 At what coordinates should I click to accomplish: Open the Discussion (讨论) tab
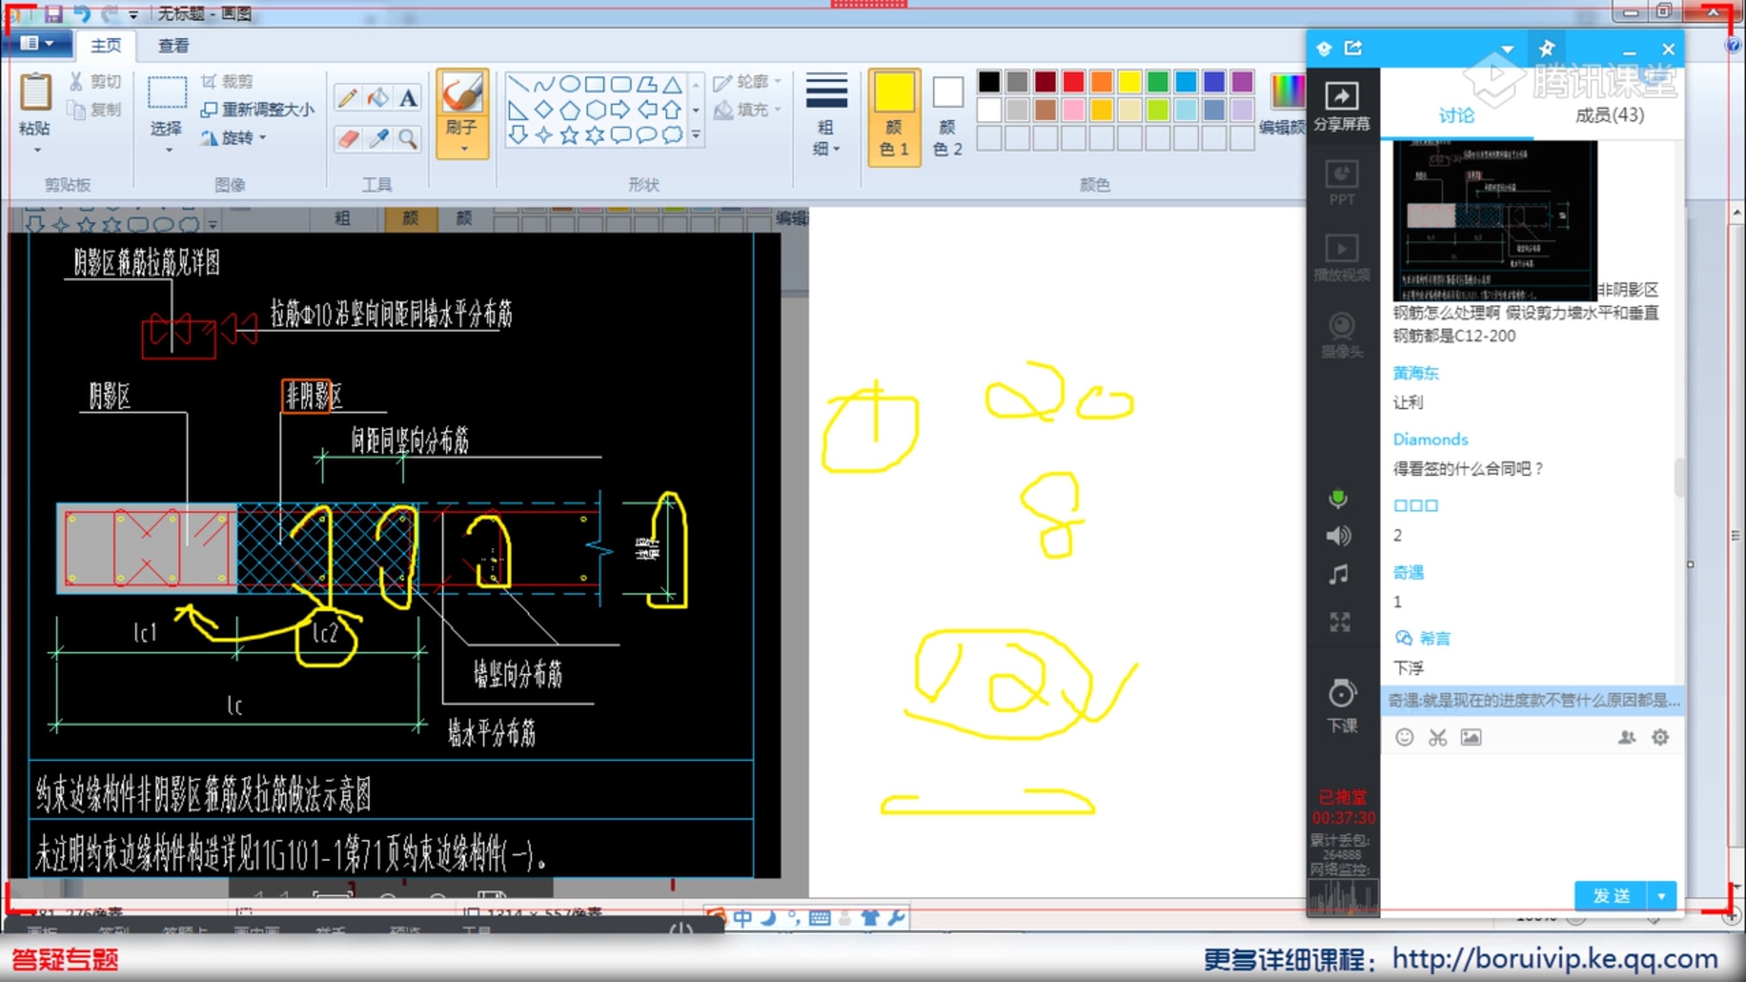coord(1457,115)
